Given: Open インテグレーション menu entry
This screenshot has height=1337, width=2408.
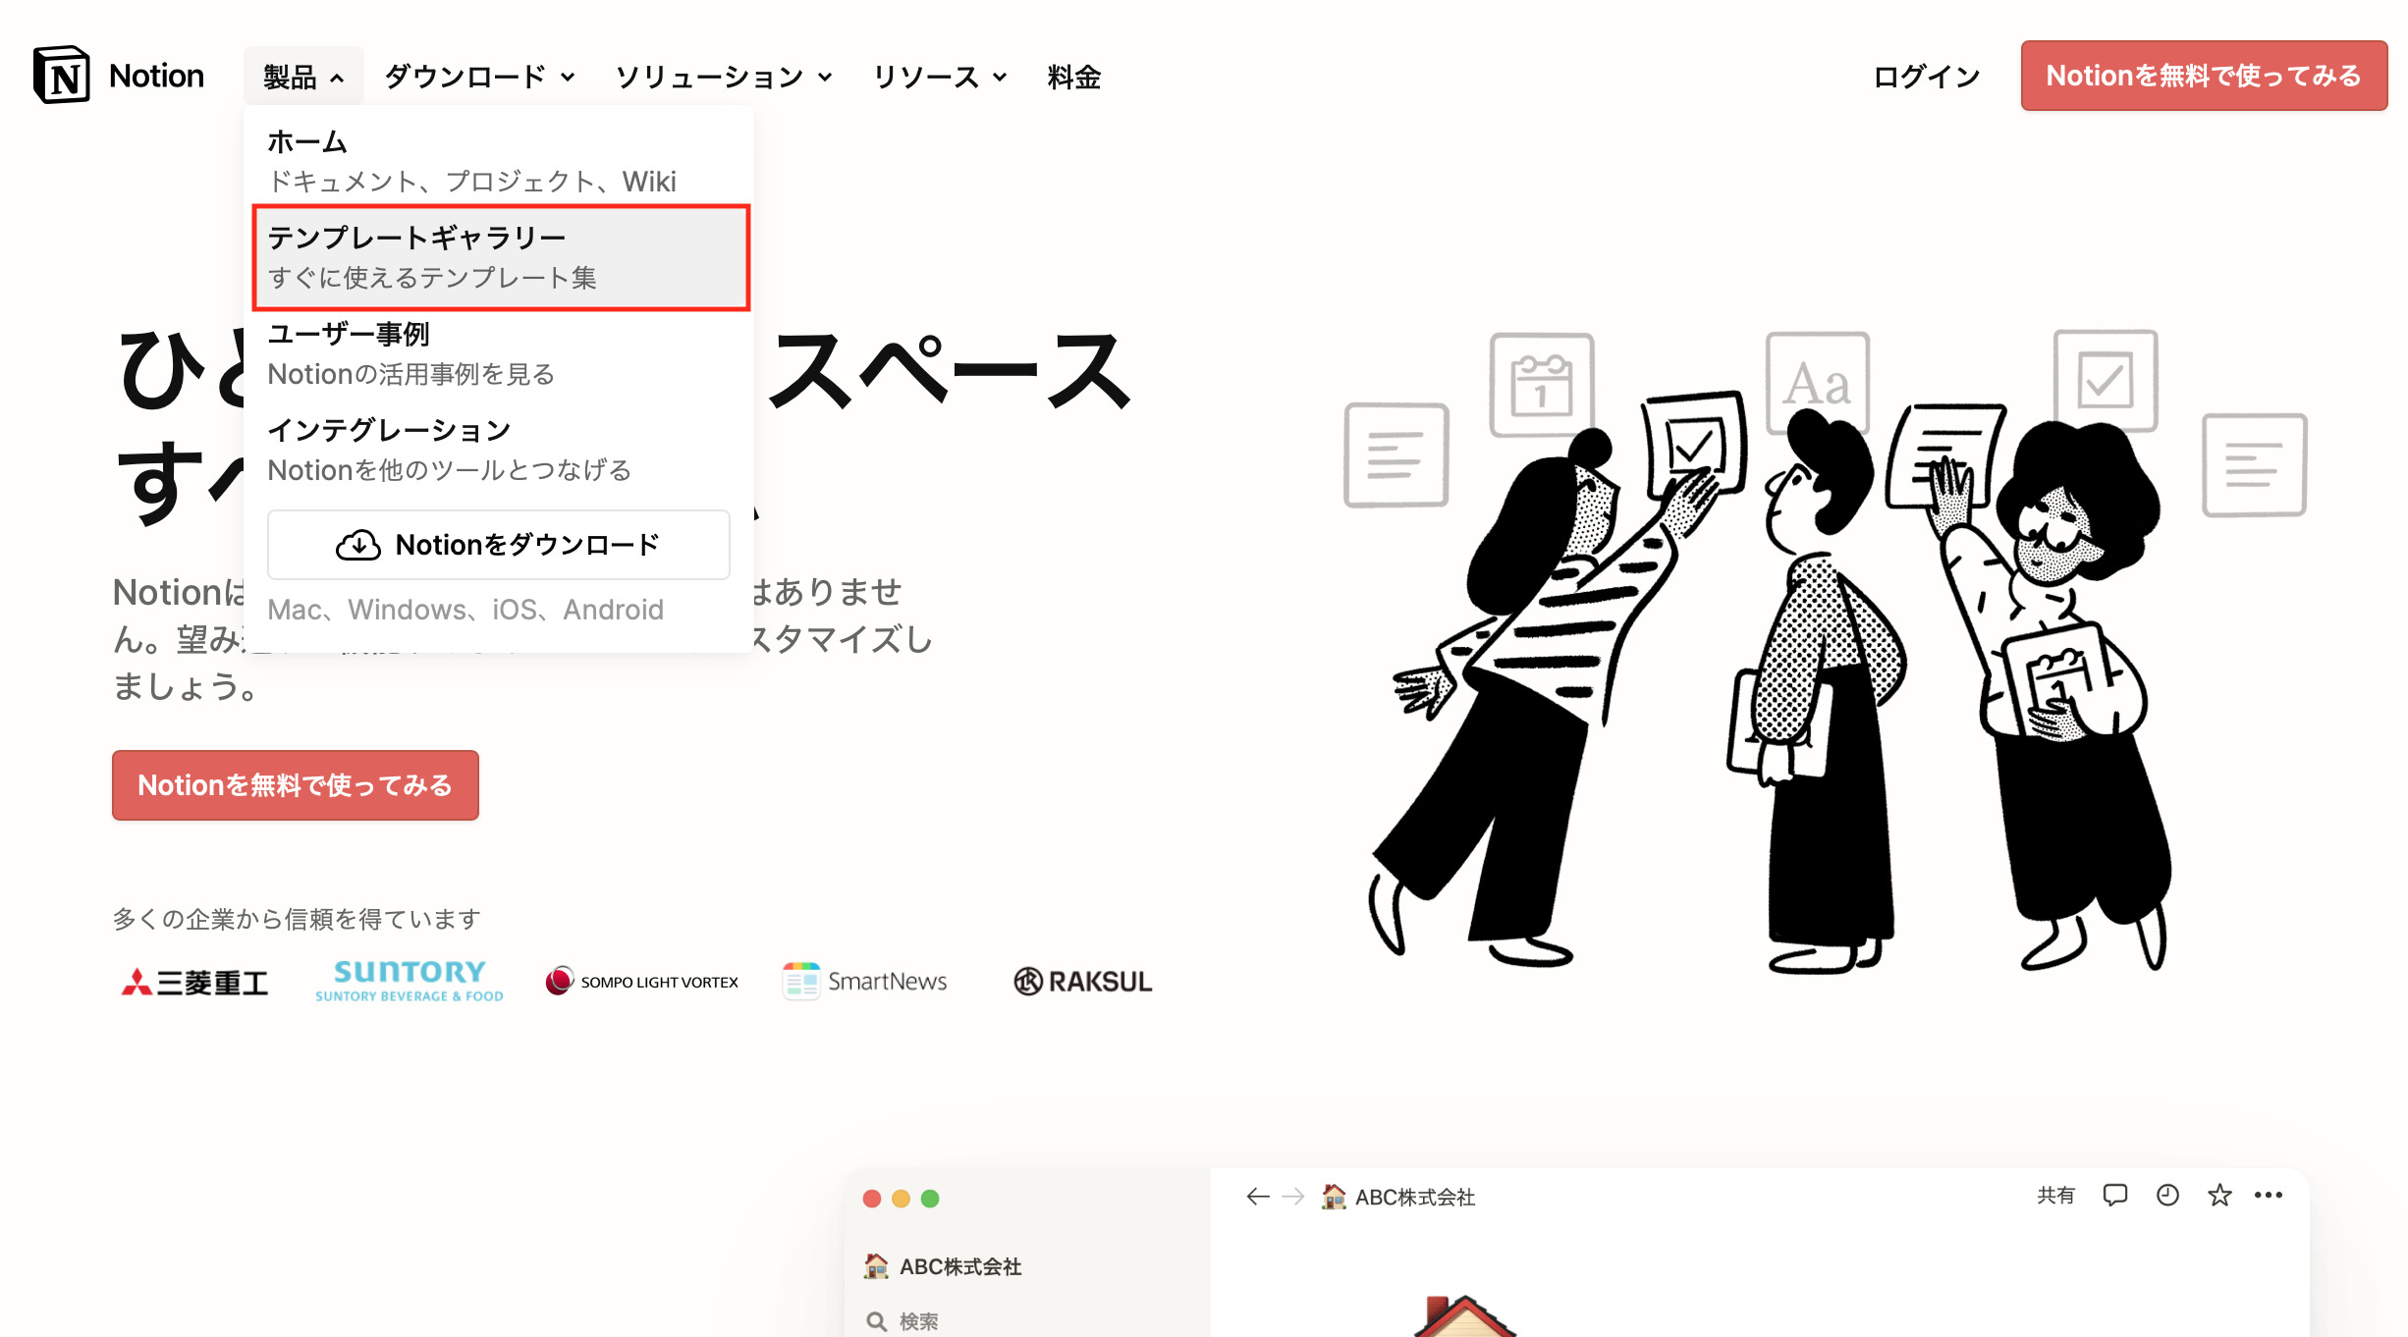Looking at the screenshot, I should click(501, 450).
